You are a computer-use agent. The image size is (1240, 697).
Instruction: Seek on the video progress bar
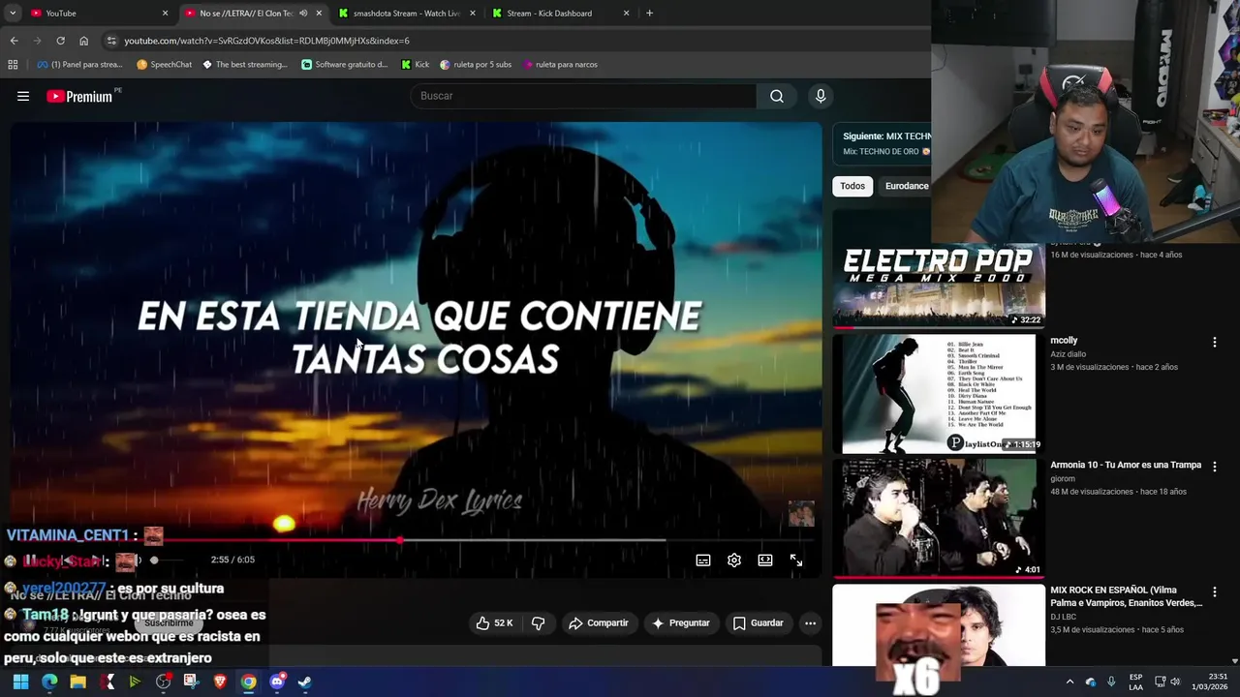pyautogui.click(x=415, y=540)
